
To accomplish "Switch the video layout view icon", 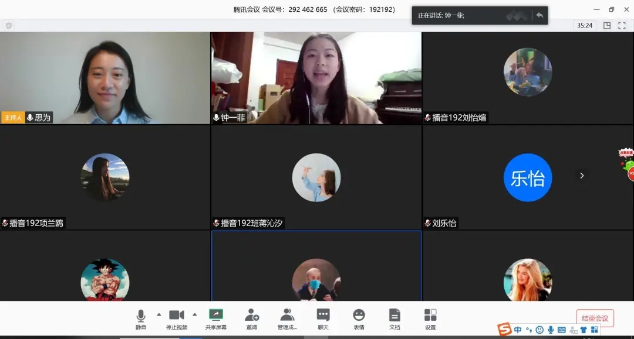I will [607, 26].
